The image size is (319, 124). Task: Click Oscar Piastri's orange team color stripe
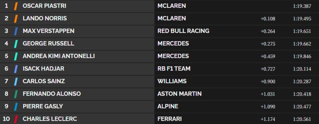pos(16,6)
